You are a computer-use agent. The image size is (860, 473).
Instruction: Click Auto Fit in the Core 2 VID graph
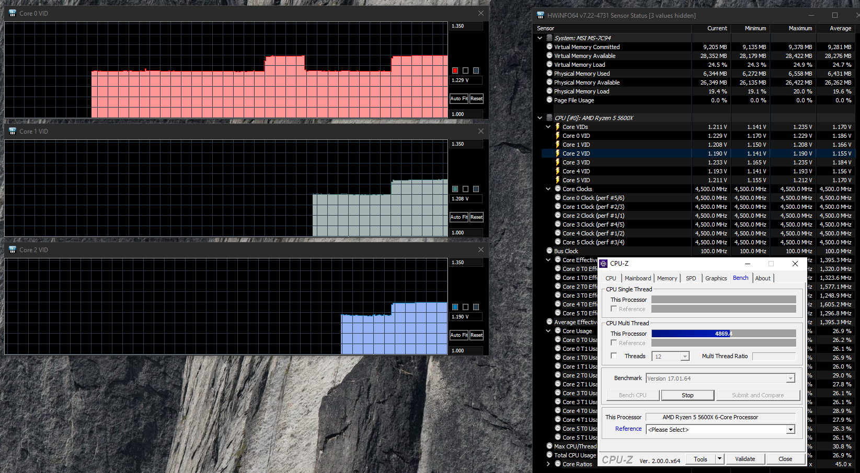pyautogui.click(x=459, y=335)
